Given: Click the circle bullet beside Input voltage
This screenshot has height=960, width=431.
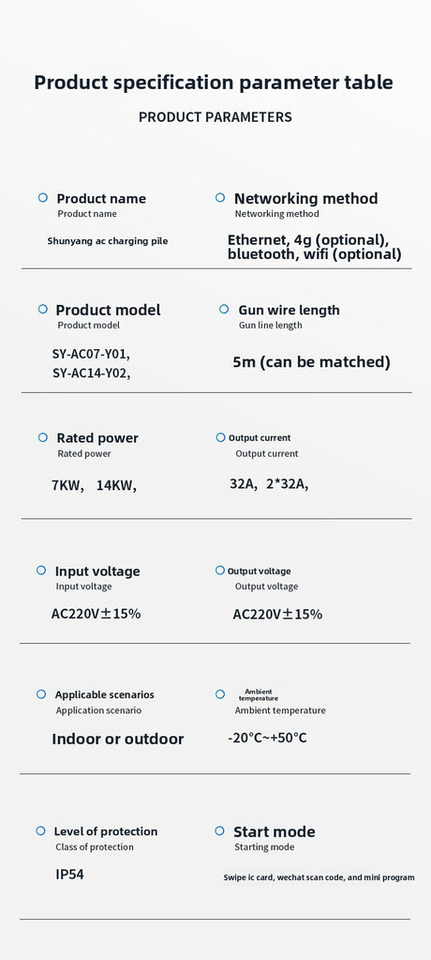Looking at the screenshot, I should [x=41, y=570].
